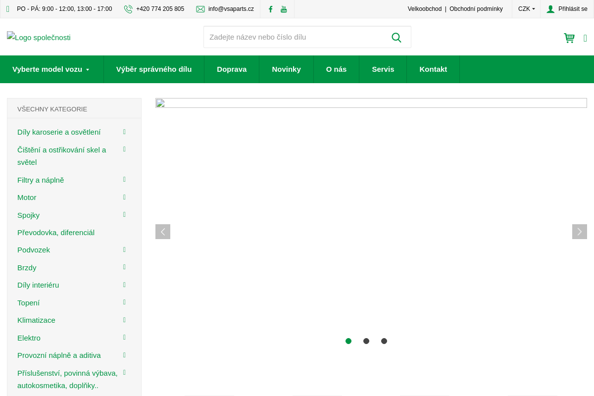Go to previous slide with left arrow
The height and width of the screenshot is (396, 594).
point(163,232)
